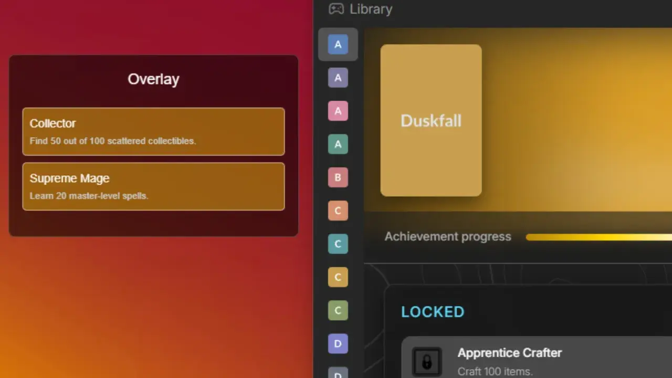Click the Overlay panel title
This screenshot has height=378, width=672.
(153, 79)
